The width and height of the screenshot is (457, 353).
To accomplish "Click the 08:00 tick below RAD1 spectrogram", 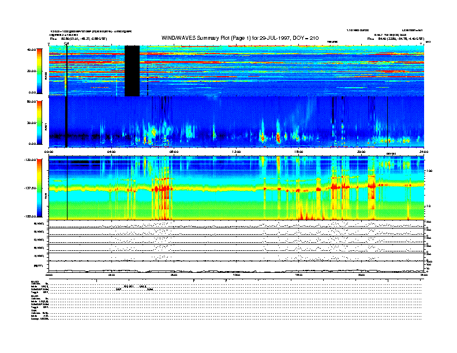I will coord(174,152).
